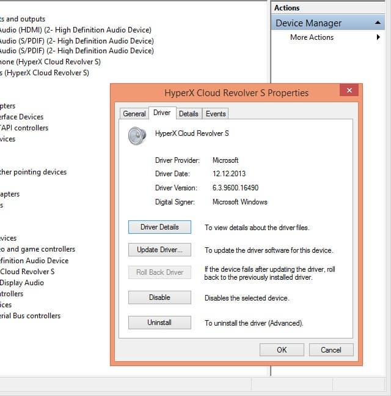Select the 'pters' category near top of tree
391x396 pixels.
(x=7, y=105)
